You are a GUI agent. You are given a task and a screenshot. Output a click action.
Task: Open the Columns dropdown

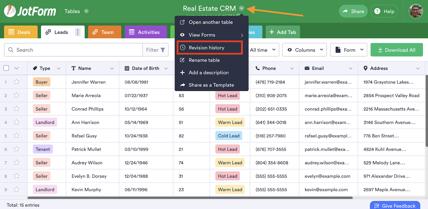coord(304,50)
